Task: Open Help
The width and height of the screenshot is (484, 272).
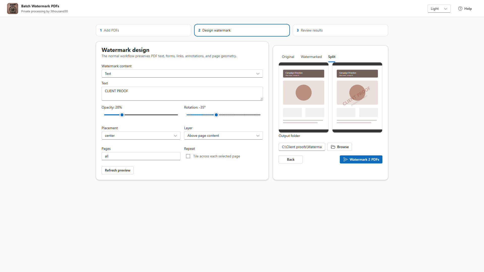Action: [465, 9]
